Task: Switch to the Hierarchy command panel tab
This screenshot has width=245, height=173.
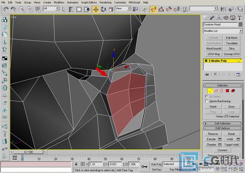Action: pos(219,18)
